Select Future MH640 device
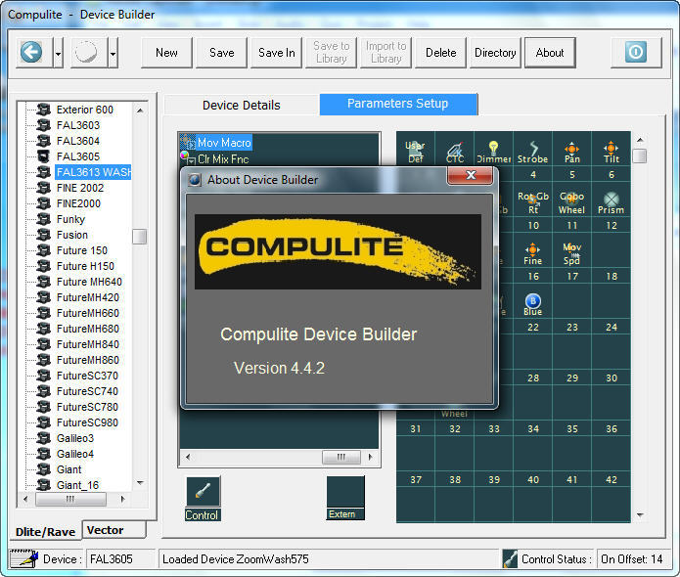Image resolution: width=680 pixels, height=577 pixels. pyautogui.click(x=89, y=282)
